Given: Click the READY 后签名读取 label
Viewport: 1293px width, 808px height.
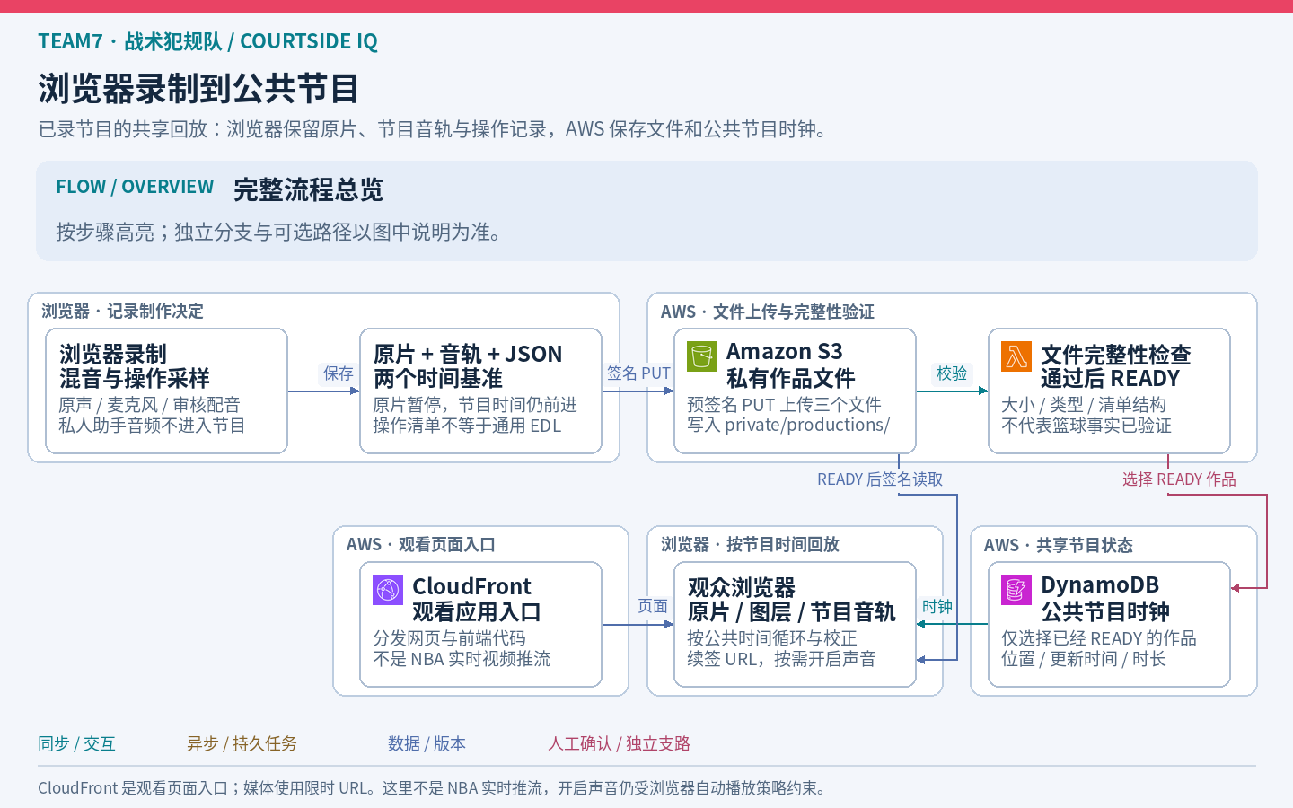Looking at the screenshot, I should (x=880, y=479).
